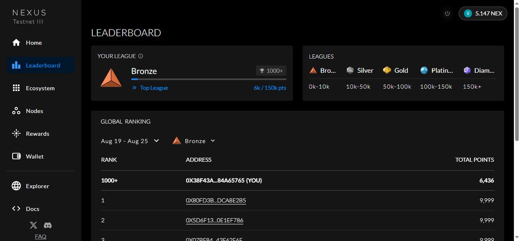The image size is (520, 241).
Task: Click the Platinum league icon
Action: tap(424, 70)
